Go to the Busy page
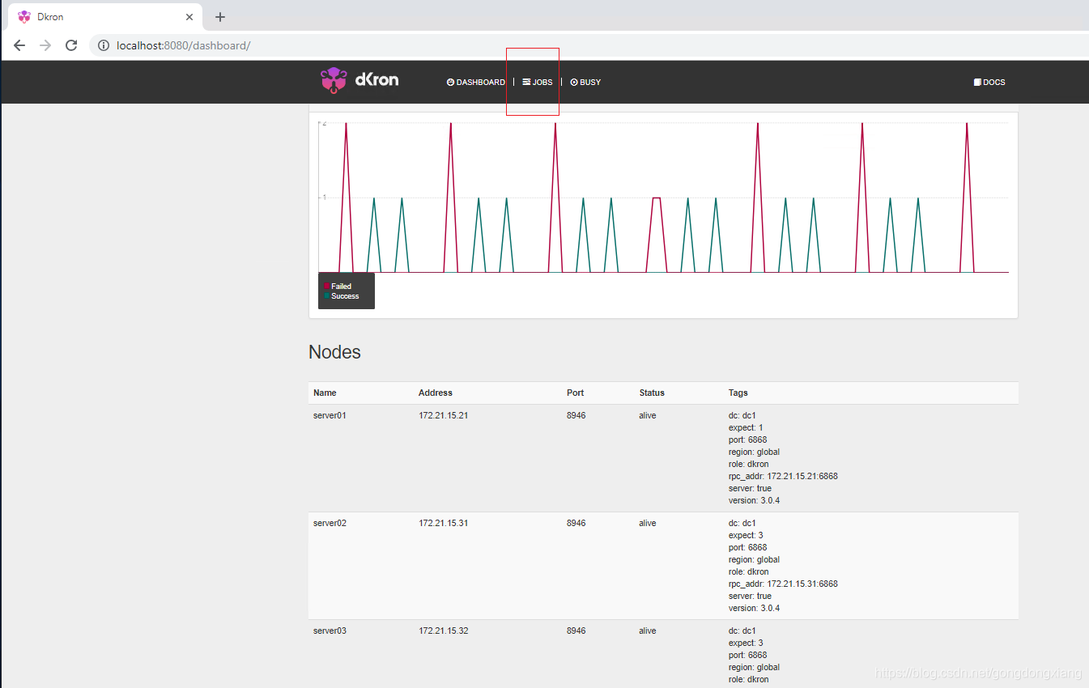This screenshot has height=688, width=1089. 585,83
